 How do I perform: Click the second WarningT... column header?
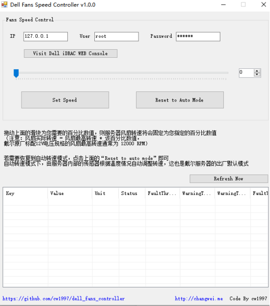click(x=232, y=193)
